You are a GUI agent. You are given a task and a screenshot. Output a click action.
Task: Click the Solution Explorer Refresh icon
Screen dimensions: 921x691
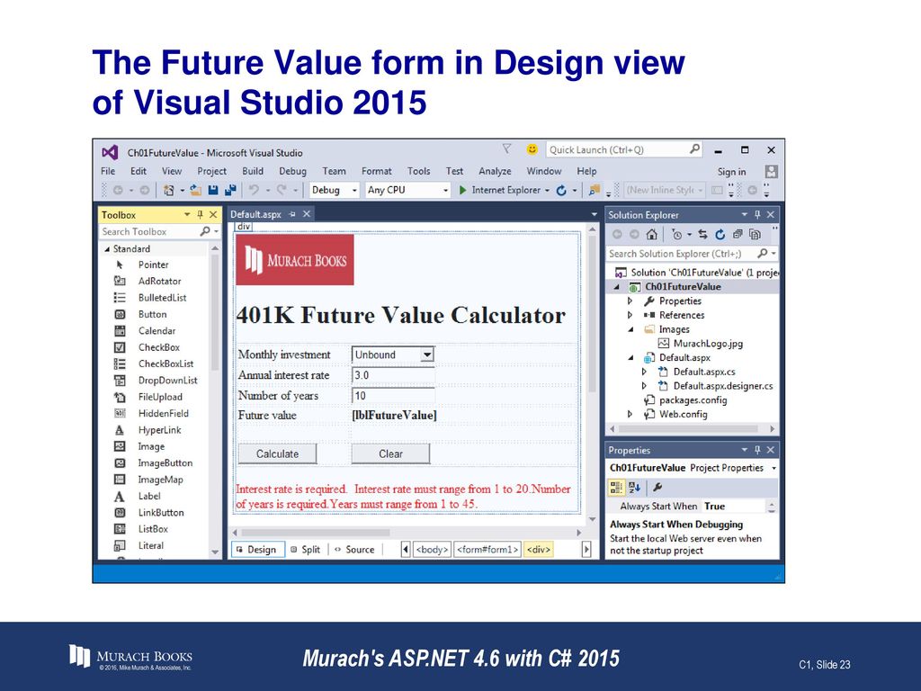[x=720, y=235]
